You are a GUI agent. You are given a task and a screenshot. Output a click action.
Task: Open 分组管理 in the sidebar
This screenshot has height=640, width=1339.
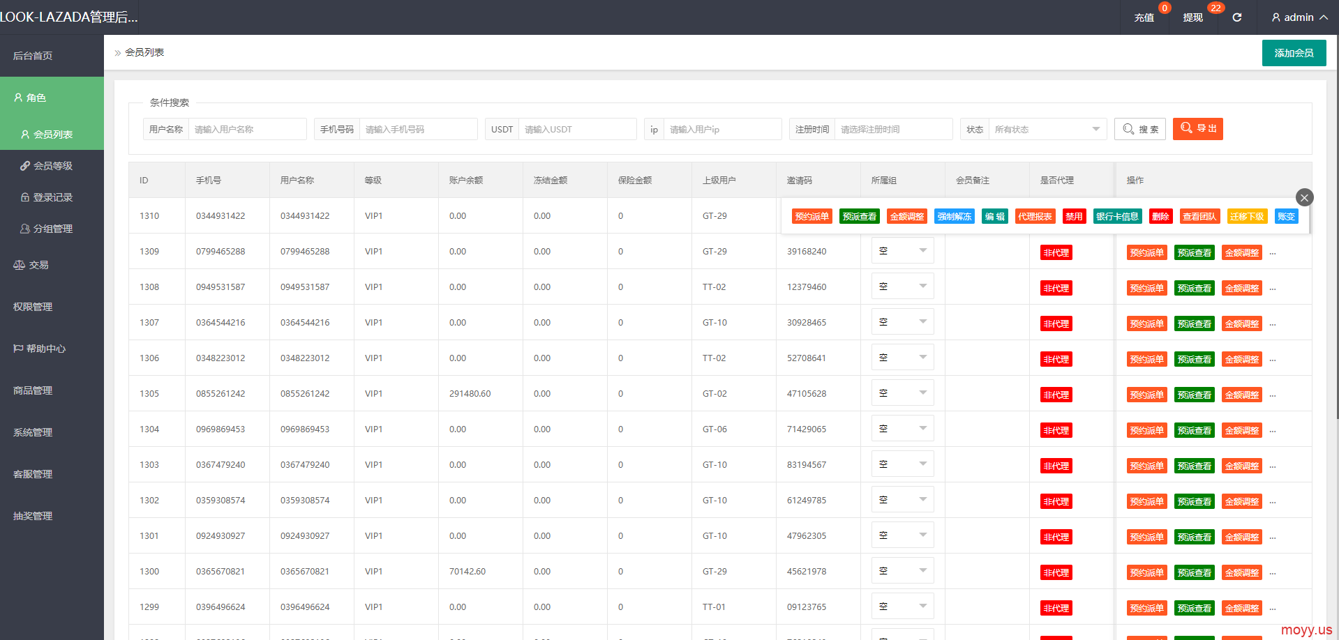[52, 229]
